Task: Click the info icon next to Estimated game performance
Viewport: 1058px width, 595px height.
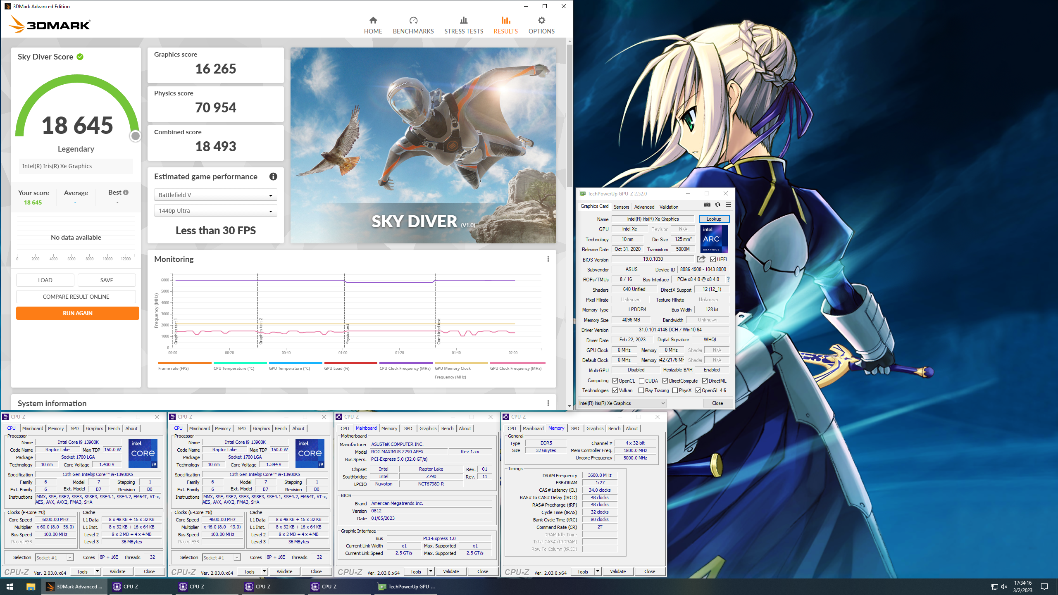Action: click(273, 176)
